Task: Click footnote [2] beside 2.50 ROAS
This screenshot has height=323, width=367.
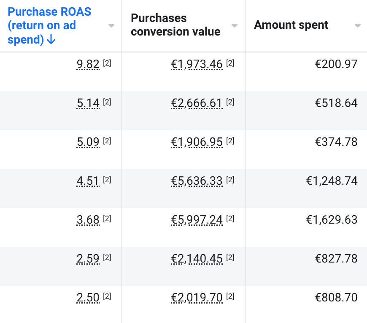Action: (x=107, y=297)
